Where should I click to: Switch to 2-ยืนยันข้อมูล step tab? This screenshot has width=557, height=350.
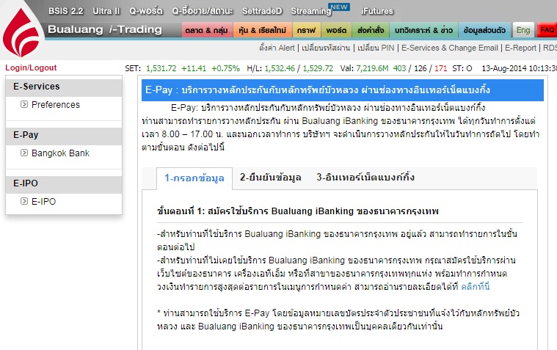[270, 178]
